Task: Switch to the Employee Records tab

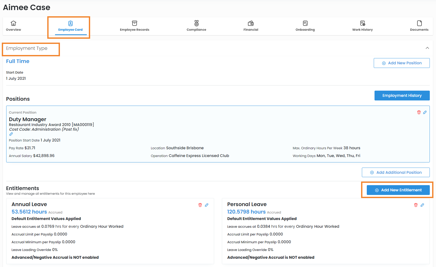Action: click(135, 26)
